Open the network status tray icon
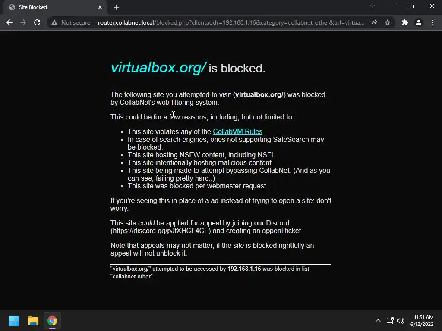Image resolution: width=442 pixels, height=331 pixels. click(x=390, y=321)
